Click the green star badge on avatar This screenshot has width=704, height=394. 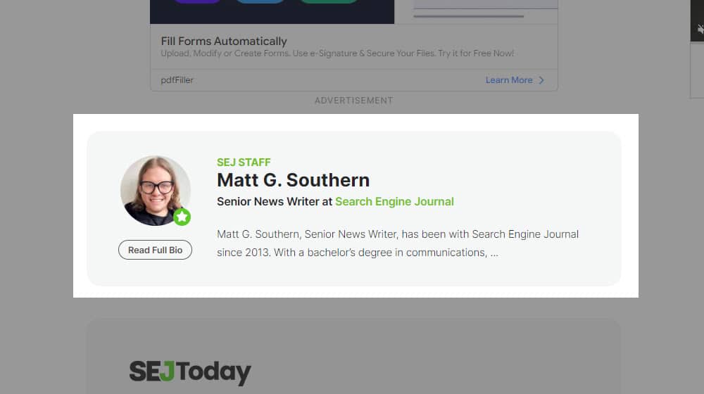182,217
